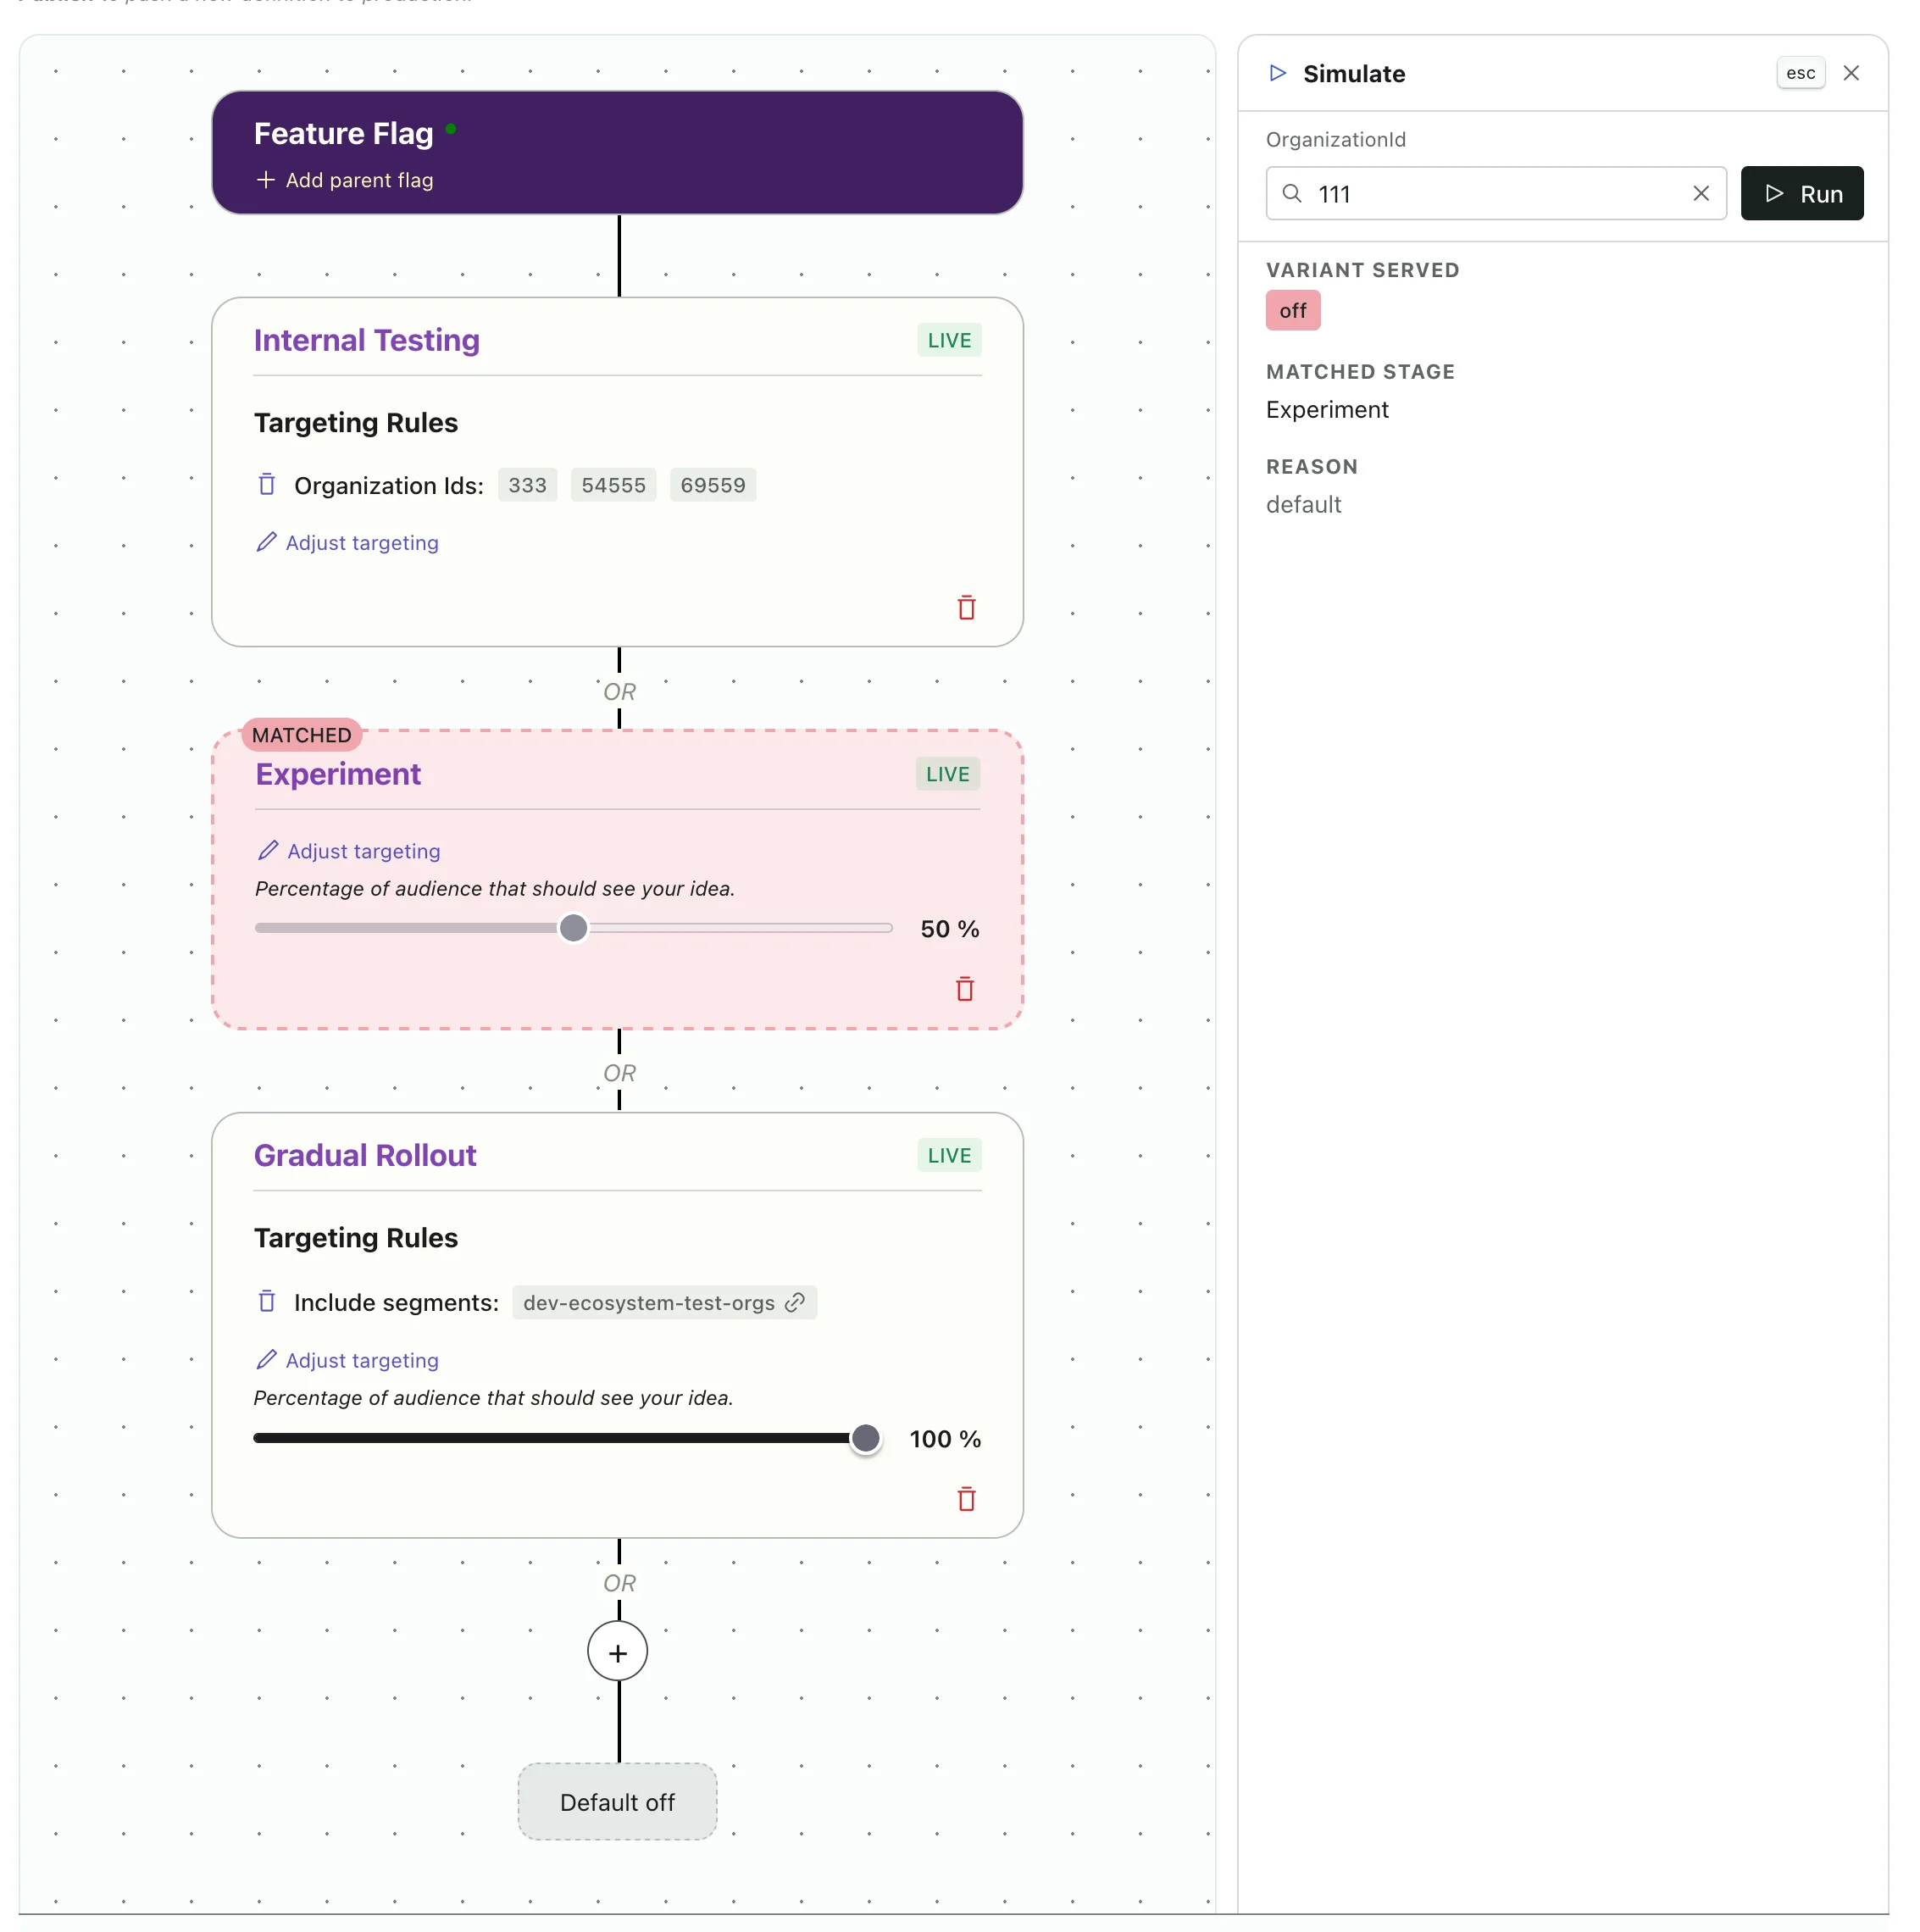Focus the OrganizationId input field

click(1496, 193)
